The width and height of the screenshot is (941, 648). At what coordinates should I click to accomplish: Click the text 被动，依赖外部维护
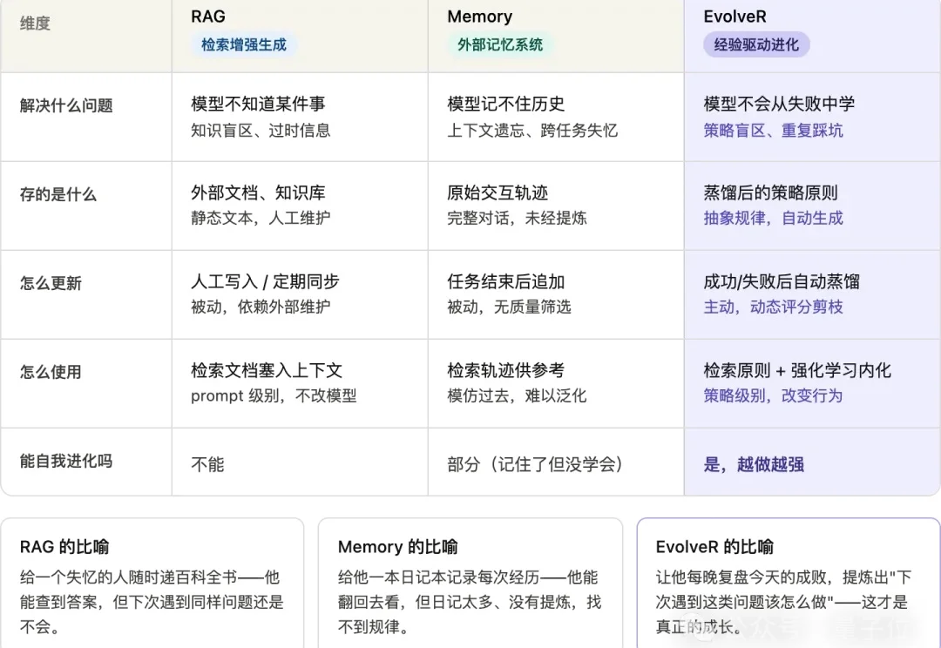point(261,307)
